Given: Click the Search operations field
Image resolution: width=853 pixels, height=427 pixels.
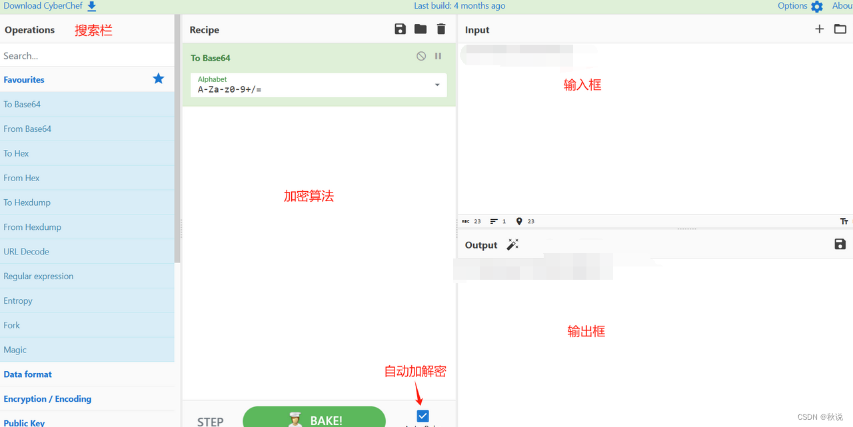Looking at the screenshot, I should pos(87,55).
